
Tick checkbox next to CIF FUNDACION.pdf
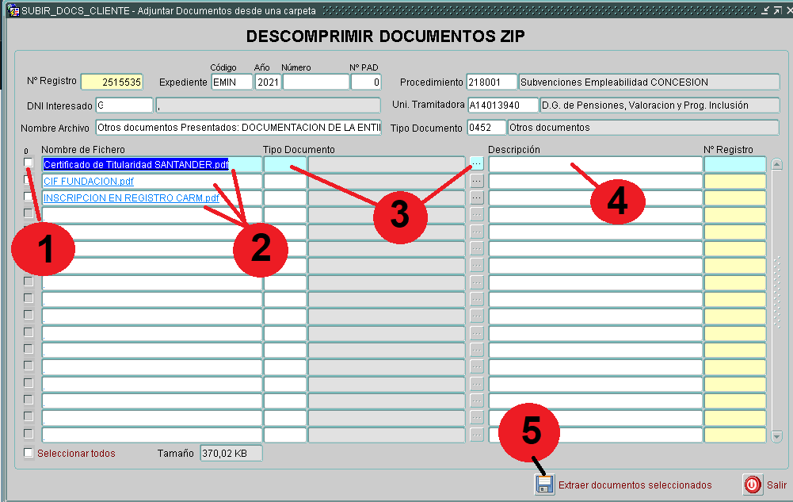pos(29,180)
